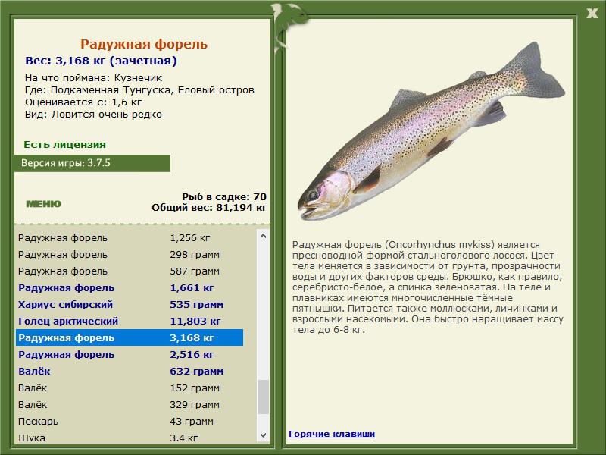Close the fish info window with X
Image resolution: width=606 pixels, height=455 pixels.
tap(592, 14)
